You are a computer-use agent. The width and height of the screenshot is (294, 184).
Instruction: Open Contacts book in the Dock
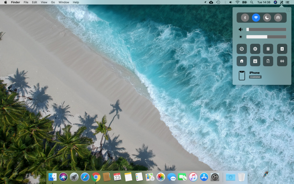pos(107,177)
